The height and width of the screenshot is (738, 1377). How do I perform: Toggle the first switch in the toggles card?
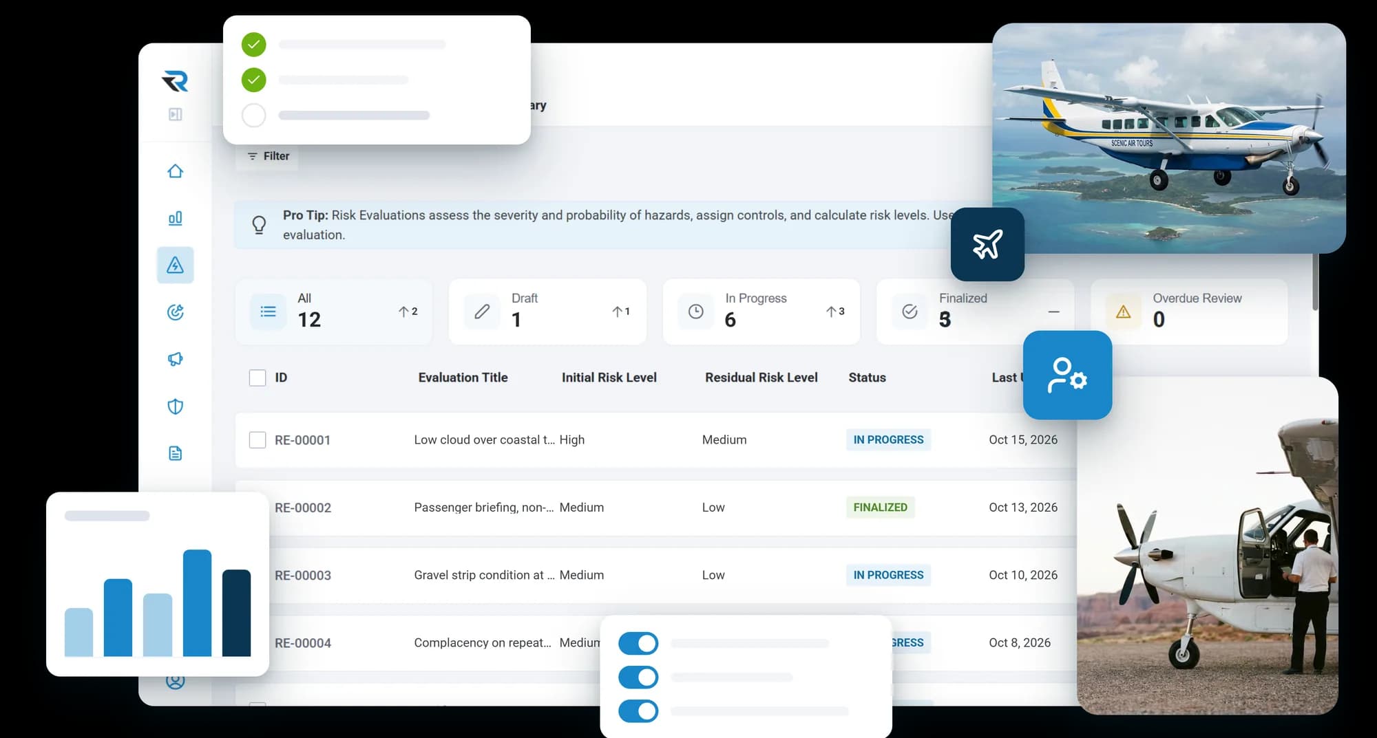click(638, 644)
